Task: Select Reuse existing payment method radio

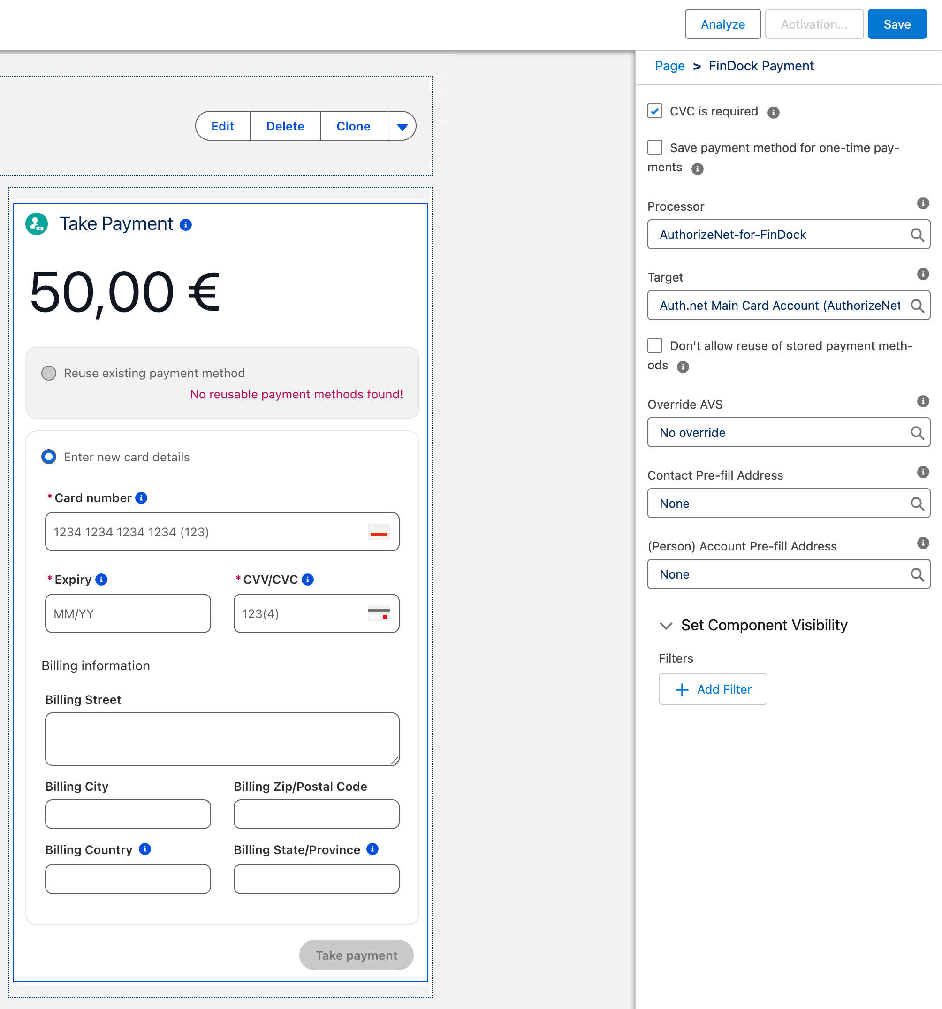Action: click(x=49, y=373)
